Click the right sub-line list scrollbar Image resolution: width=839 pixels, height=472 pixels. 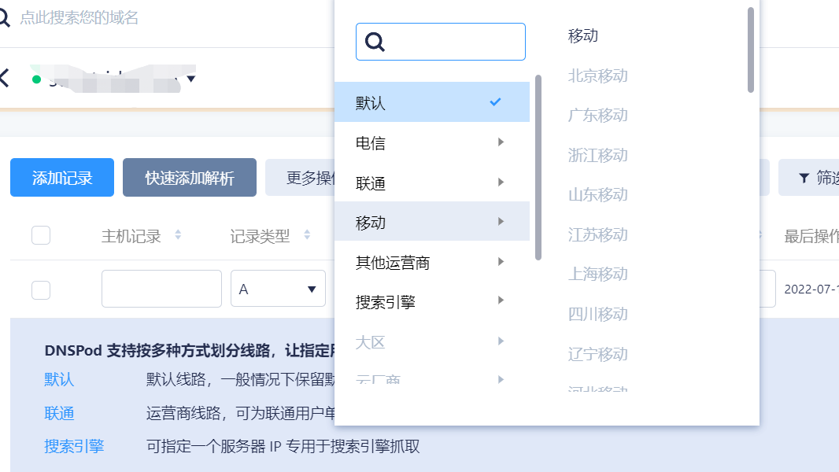[x=751, y=50]
